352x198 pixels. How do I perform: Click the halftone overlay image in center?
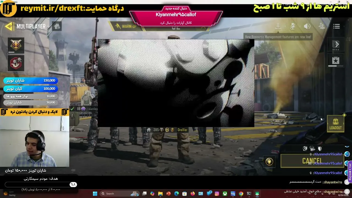point(176,83)
